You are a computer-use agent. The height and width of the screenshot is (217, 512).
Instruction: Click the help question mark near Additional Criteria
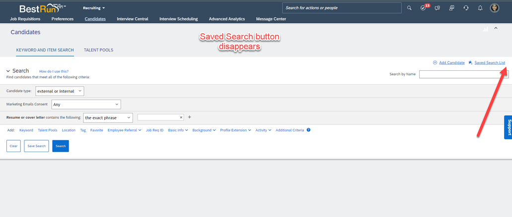(308, 130)
